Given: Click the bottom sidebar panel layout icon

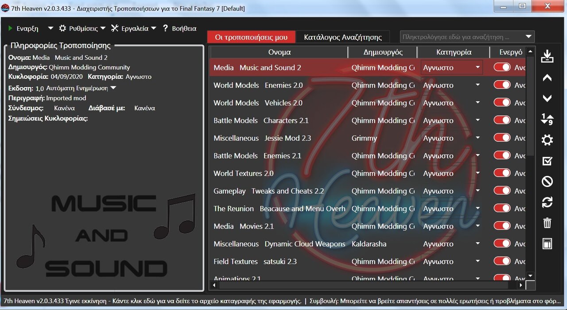Looking at the screenshot, I should tap(547, 244).
